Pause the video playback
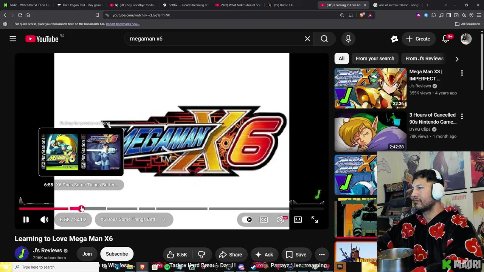484x272 pixels. (26, 219)
